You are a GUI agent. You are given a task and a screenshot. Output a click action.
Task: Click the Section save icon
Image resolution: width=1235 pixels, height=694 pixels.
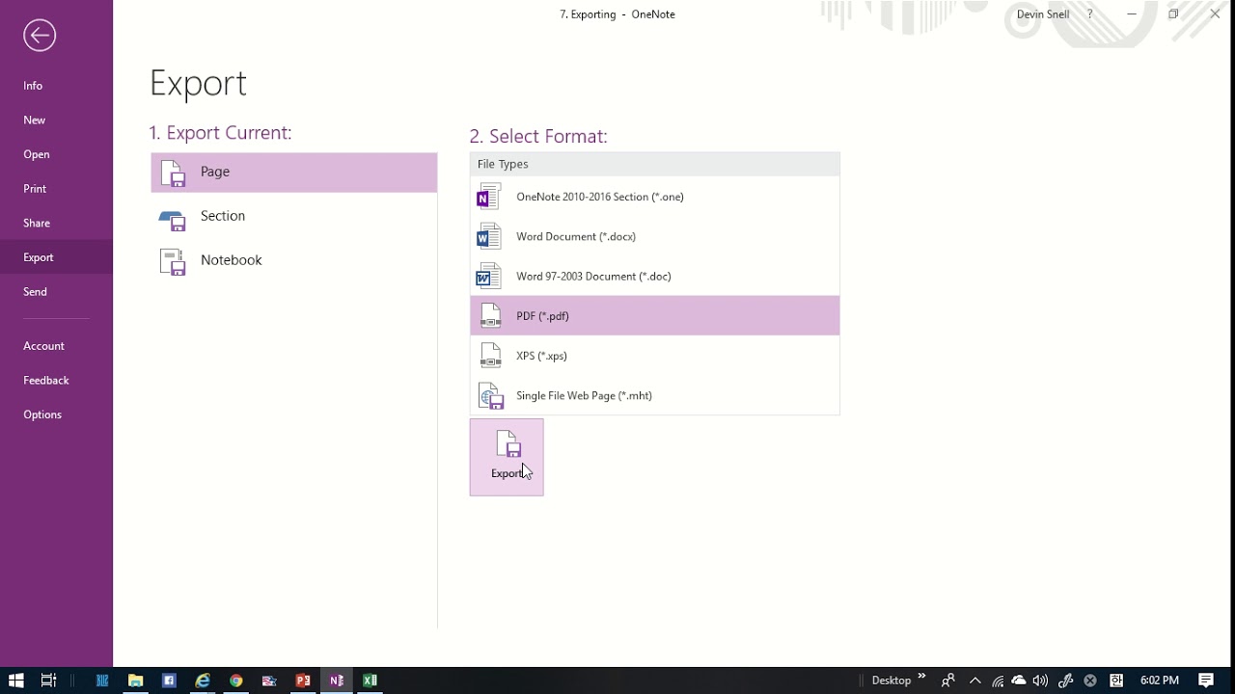coord(173,220)
